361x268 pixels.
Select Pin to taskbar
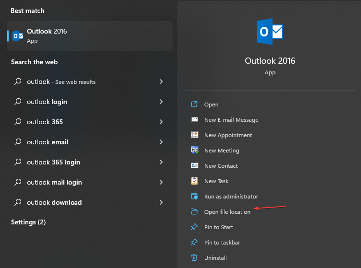[222, 243]
